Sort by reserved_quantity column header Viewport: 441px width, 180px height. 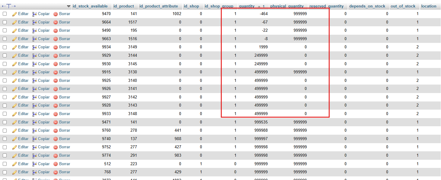[327, 6]
